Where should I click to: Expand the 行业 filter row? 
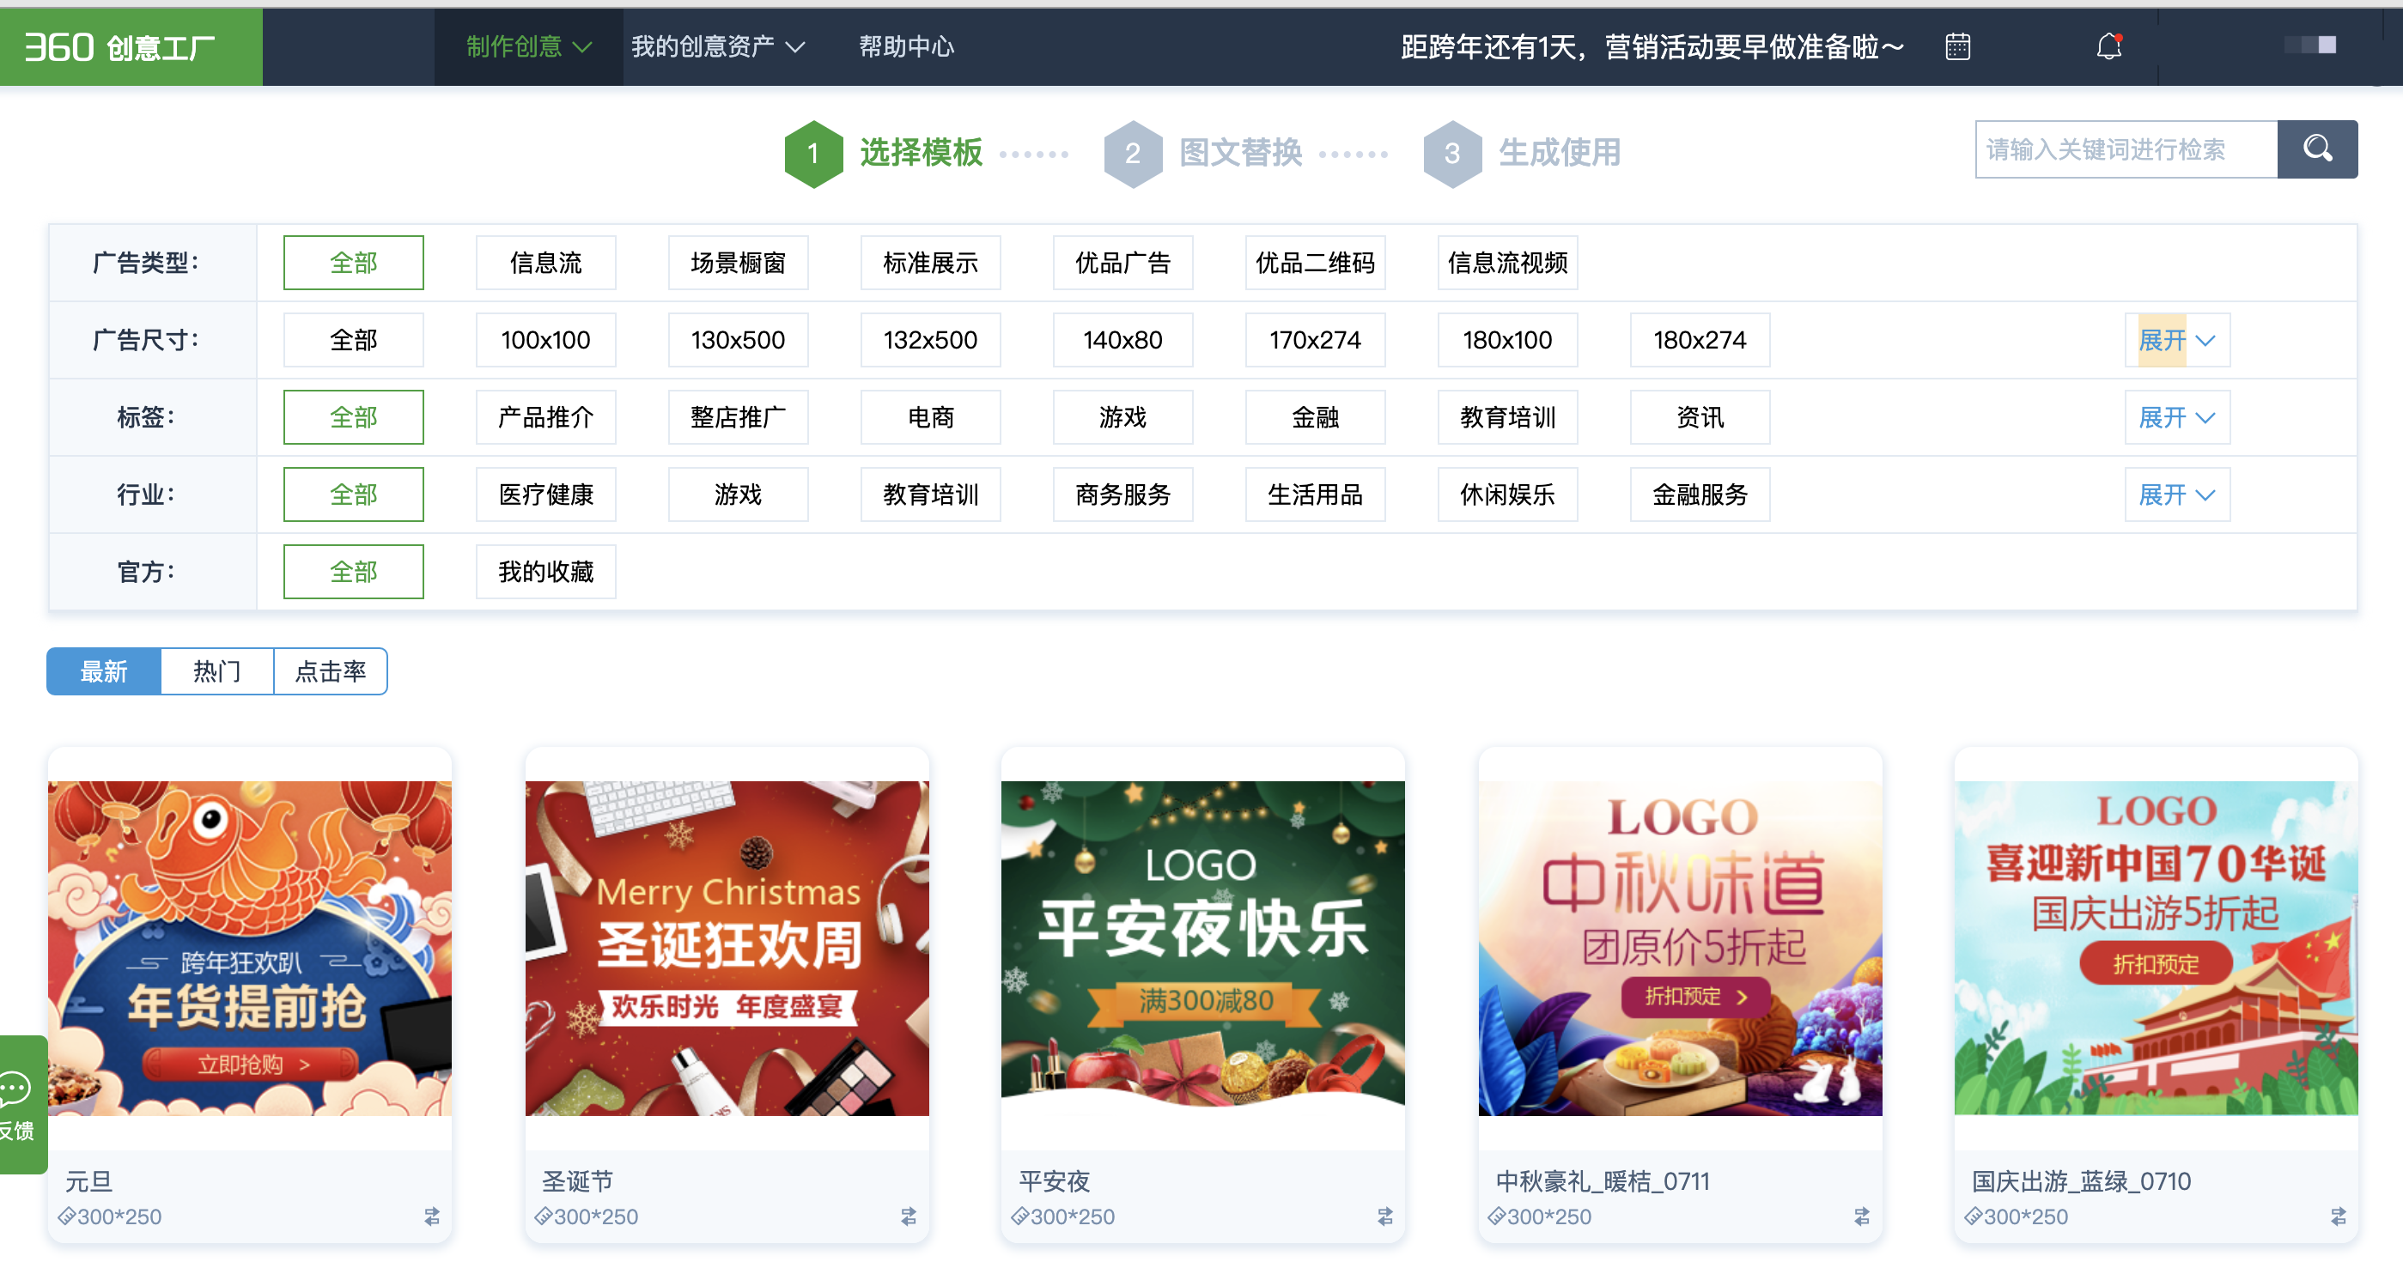click(x=2177, y=495)
